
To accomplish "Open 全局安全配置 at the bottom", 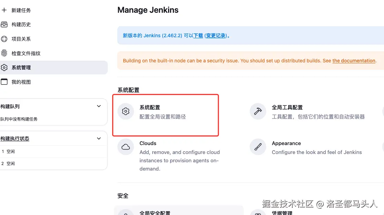I will [x=155, y=213].
